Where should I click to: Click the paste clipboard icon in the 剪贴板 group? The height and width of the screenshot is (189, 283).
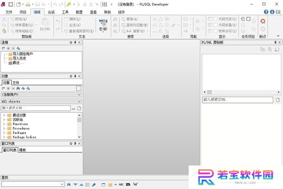point(4,31)
